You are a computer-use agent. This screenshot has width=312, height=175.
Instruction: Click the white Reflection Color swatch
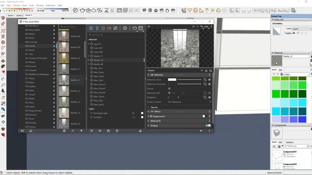[172, 80]
